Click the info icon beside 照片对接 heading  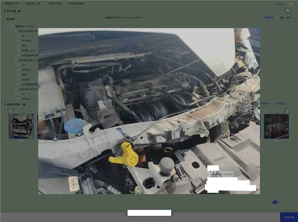[x=19, y=11]
